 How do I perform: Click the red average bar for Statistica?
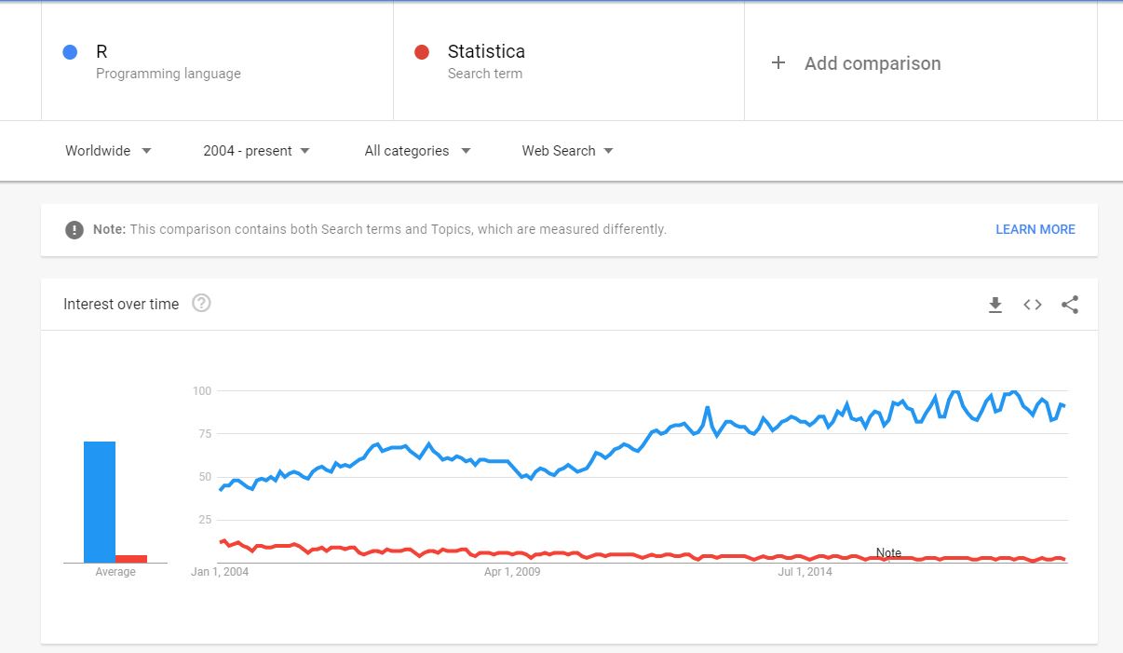point(131,559)
